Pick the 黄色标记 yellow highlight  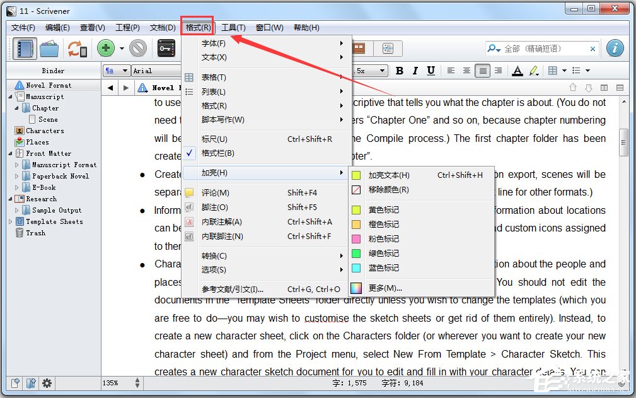point(421,210)
